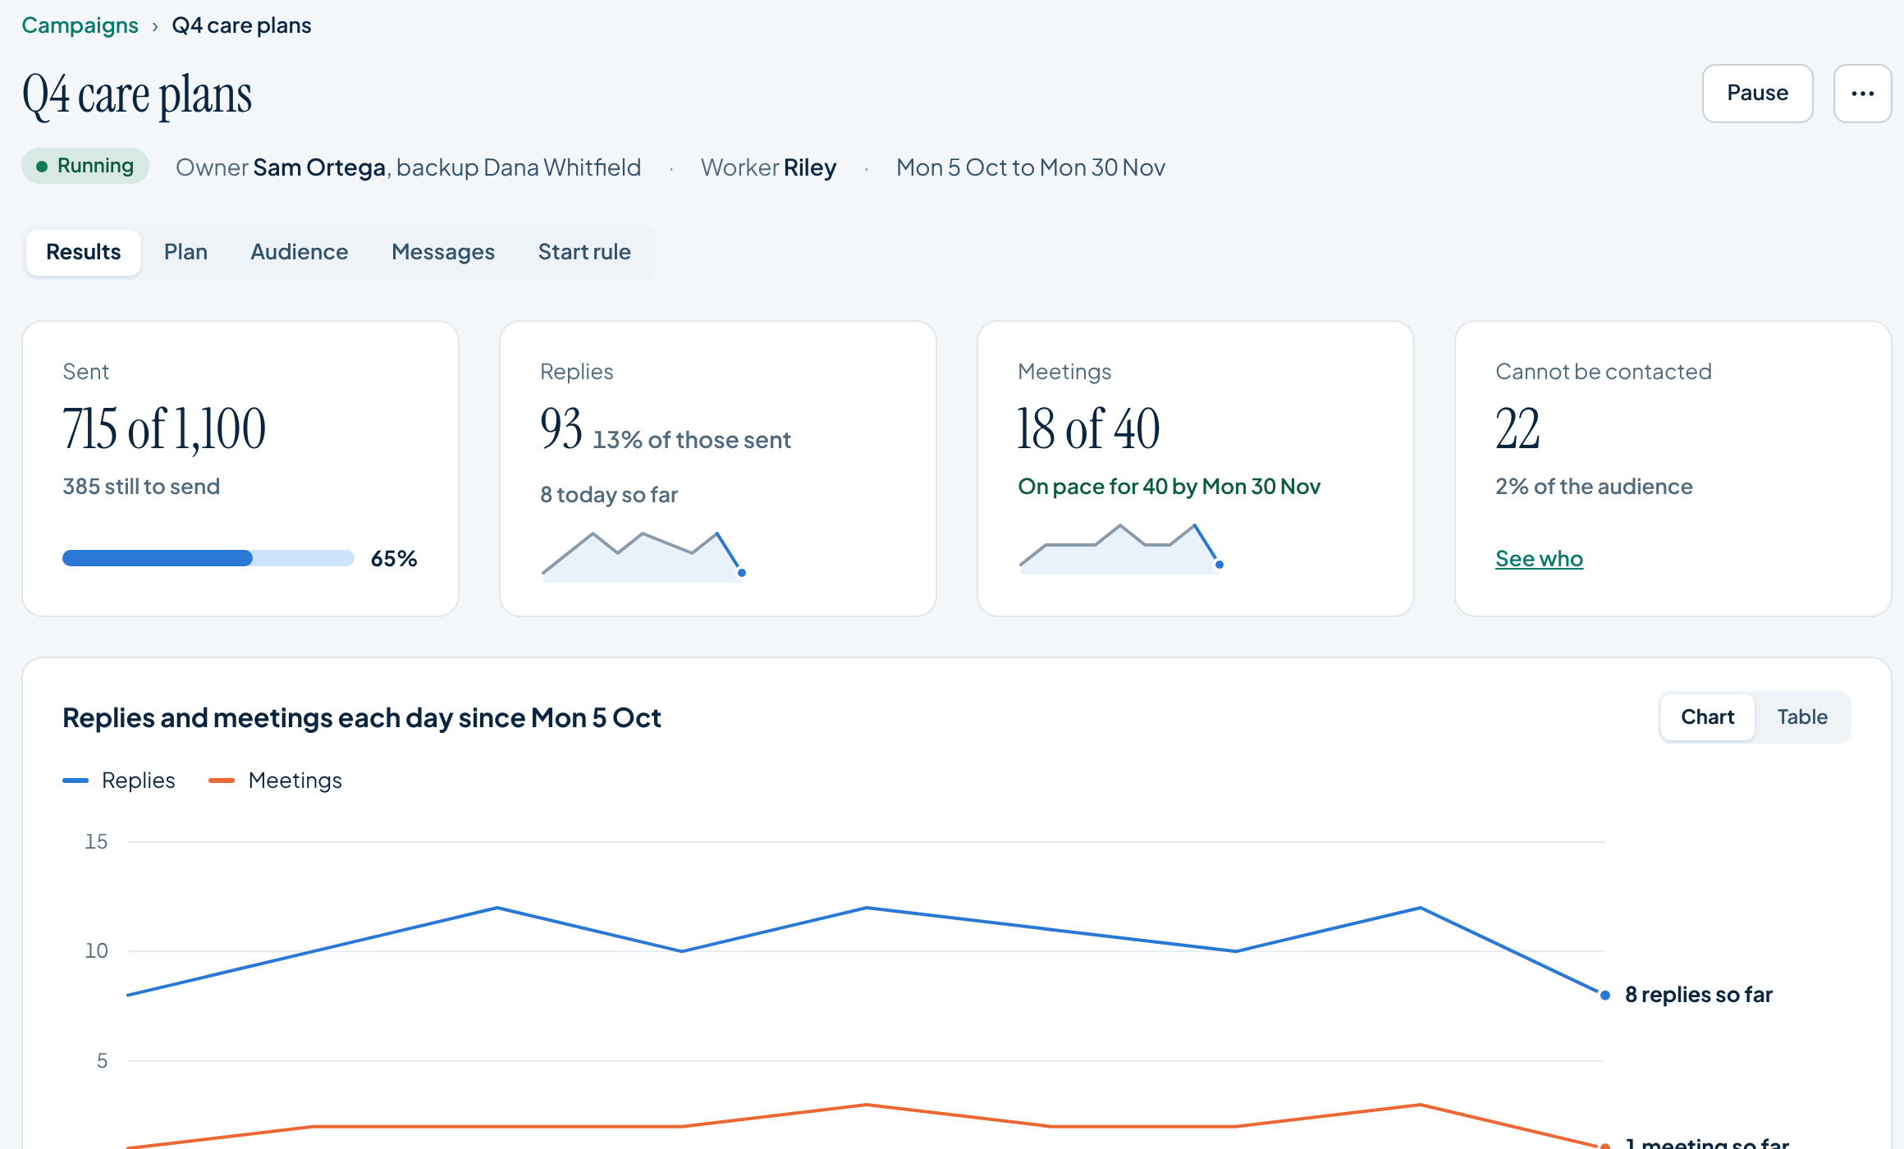This screenshot has height=1149, width=1904.
Task: Click the '18 of 40' meetings value
Action: coord(1089,428)
